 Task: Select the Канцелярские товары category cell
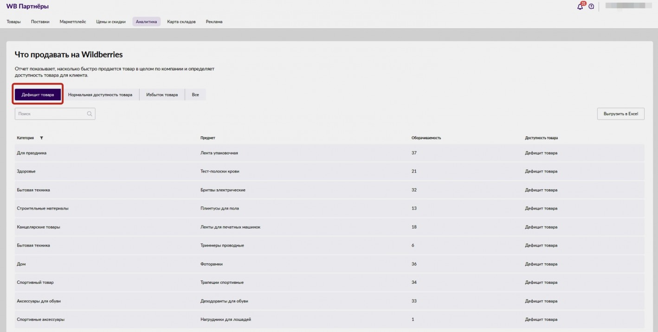coord(39,227)
